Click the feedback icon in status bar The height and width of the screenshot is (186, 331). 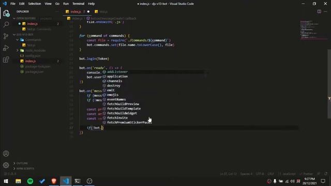tap(319, 174)
